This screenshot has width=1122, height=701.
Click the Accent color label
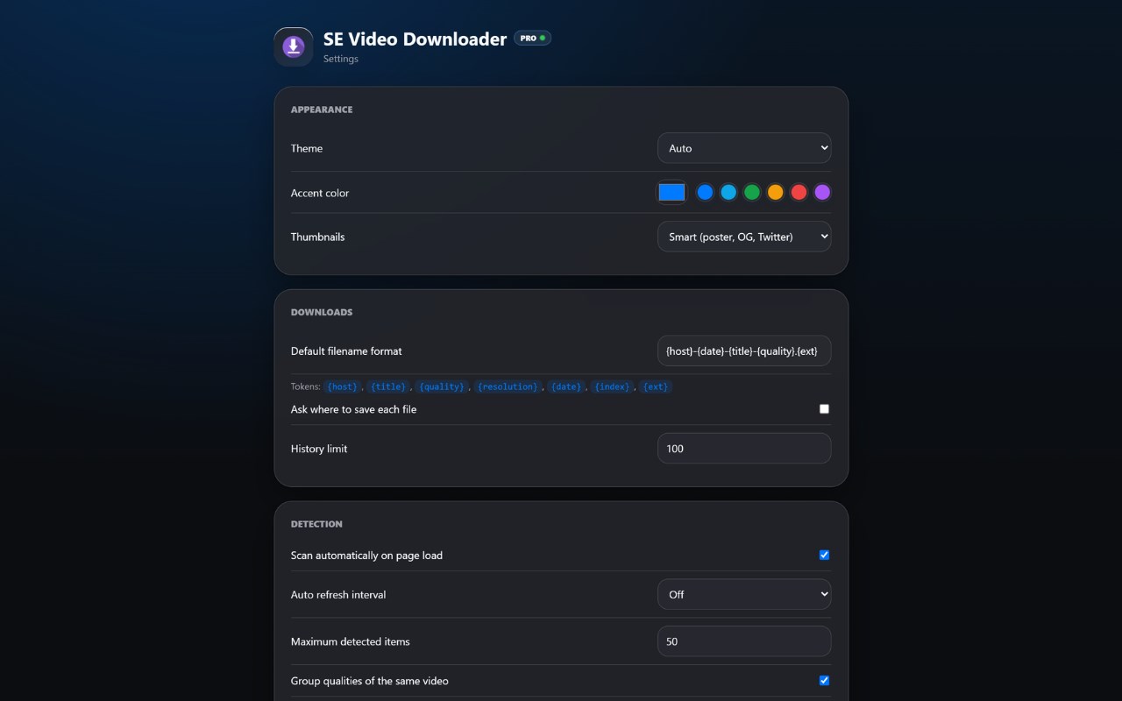pos(320,193)
